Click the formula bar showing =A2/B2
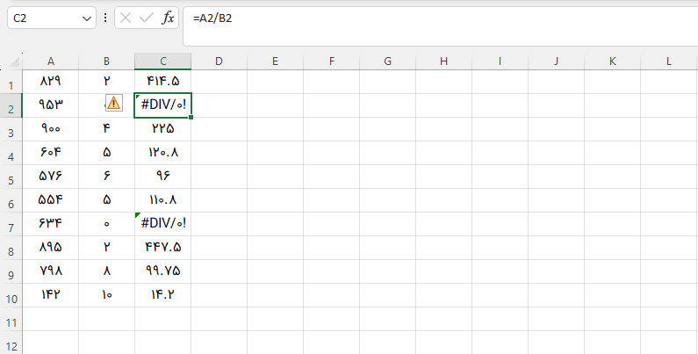The height and width of the screenshot is (354, 698). (439, 18)
